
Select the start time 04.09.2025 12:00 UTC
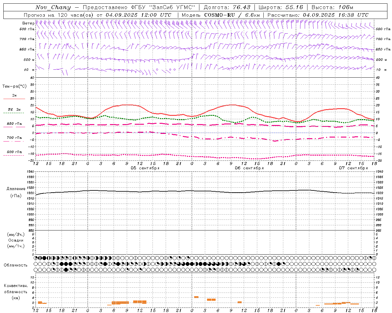(138, 15)
